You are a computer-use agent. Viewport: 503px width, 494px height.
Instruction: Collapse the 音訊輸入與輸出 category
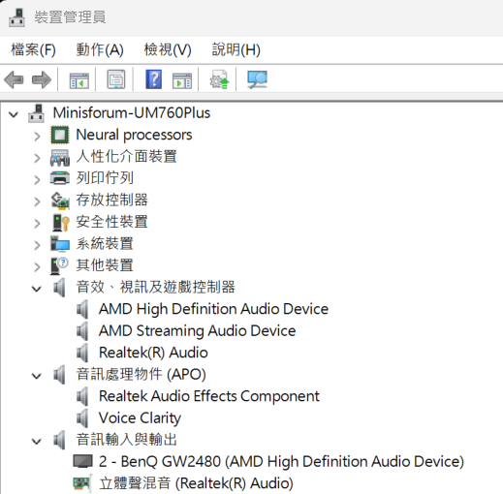point(37,441)
